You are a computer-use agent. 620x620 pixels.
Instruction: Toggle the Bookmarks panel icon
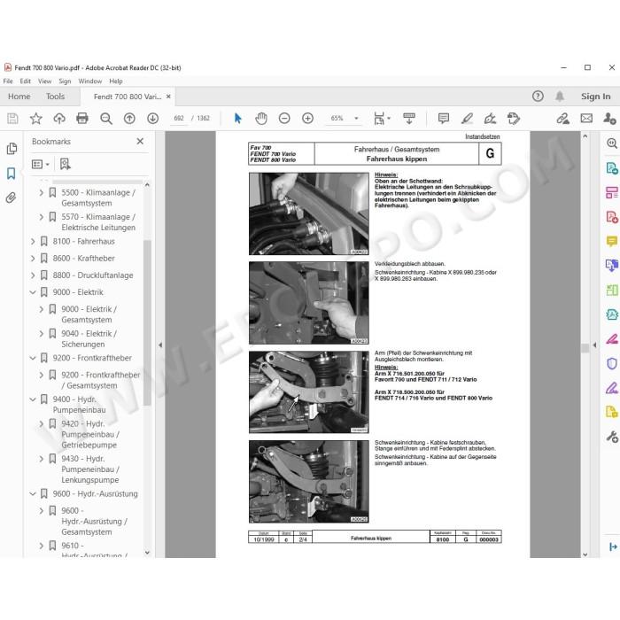tap(11, 174)
